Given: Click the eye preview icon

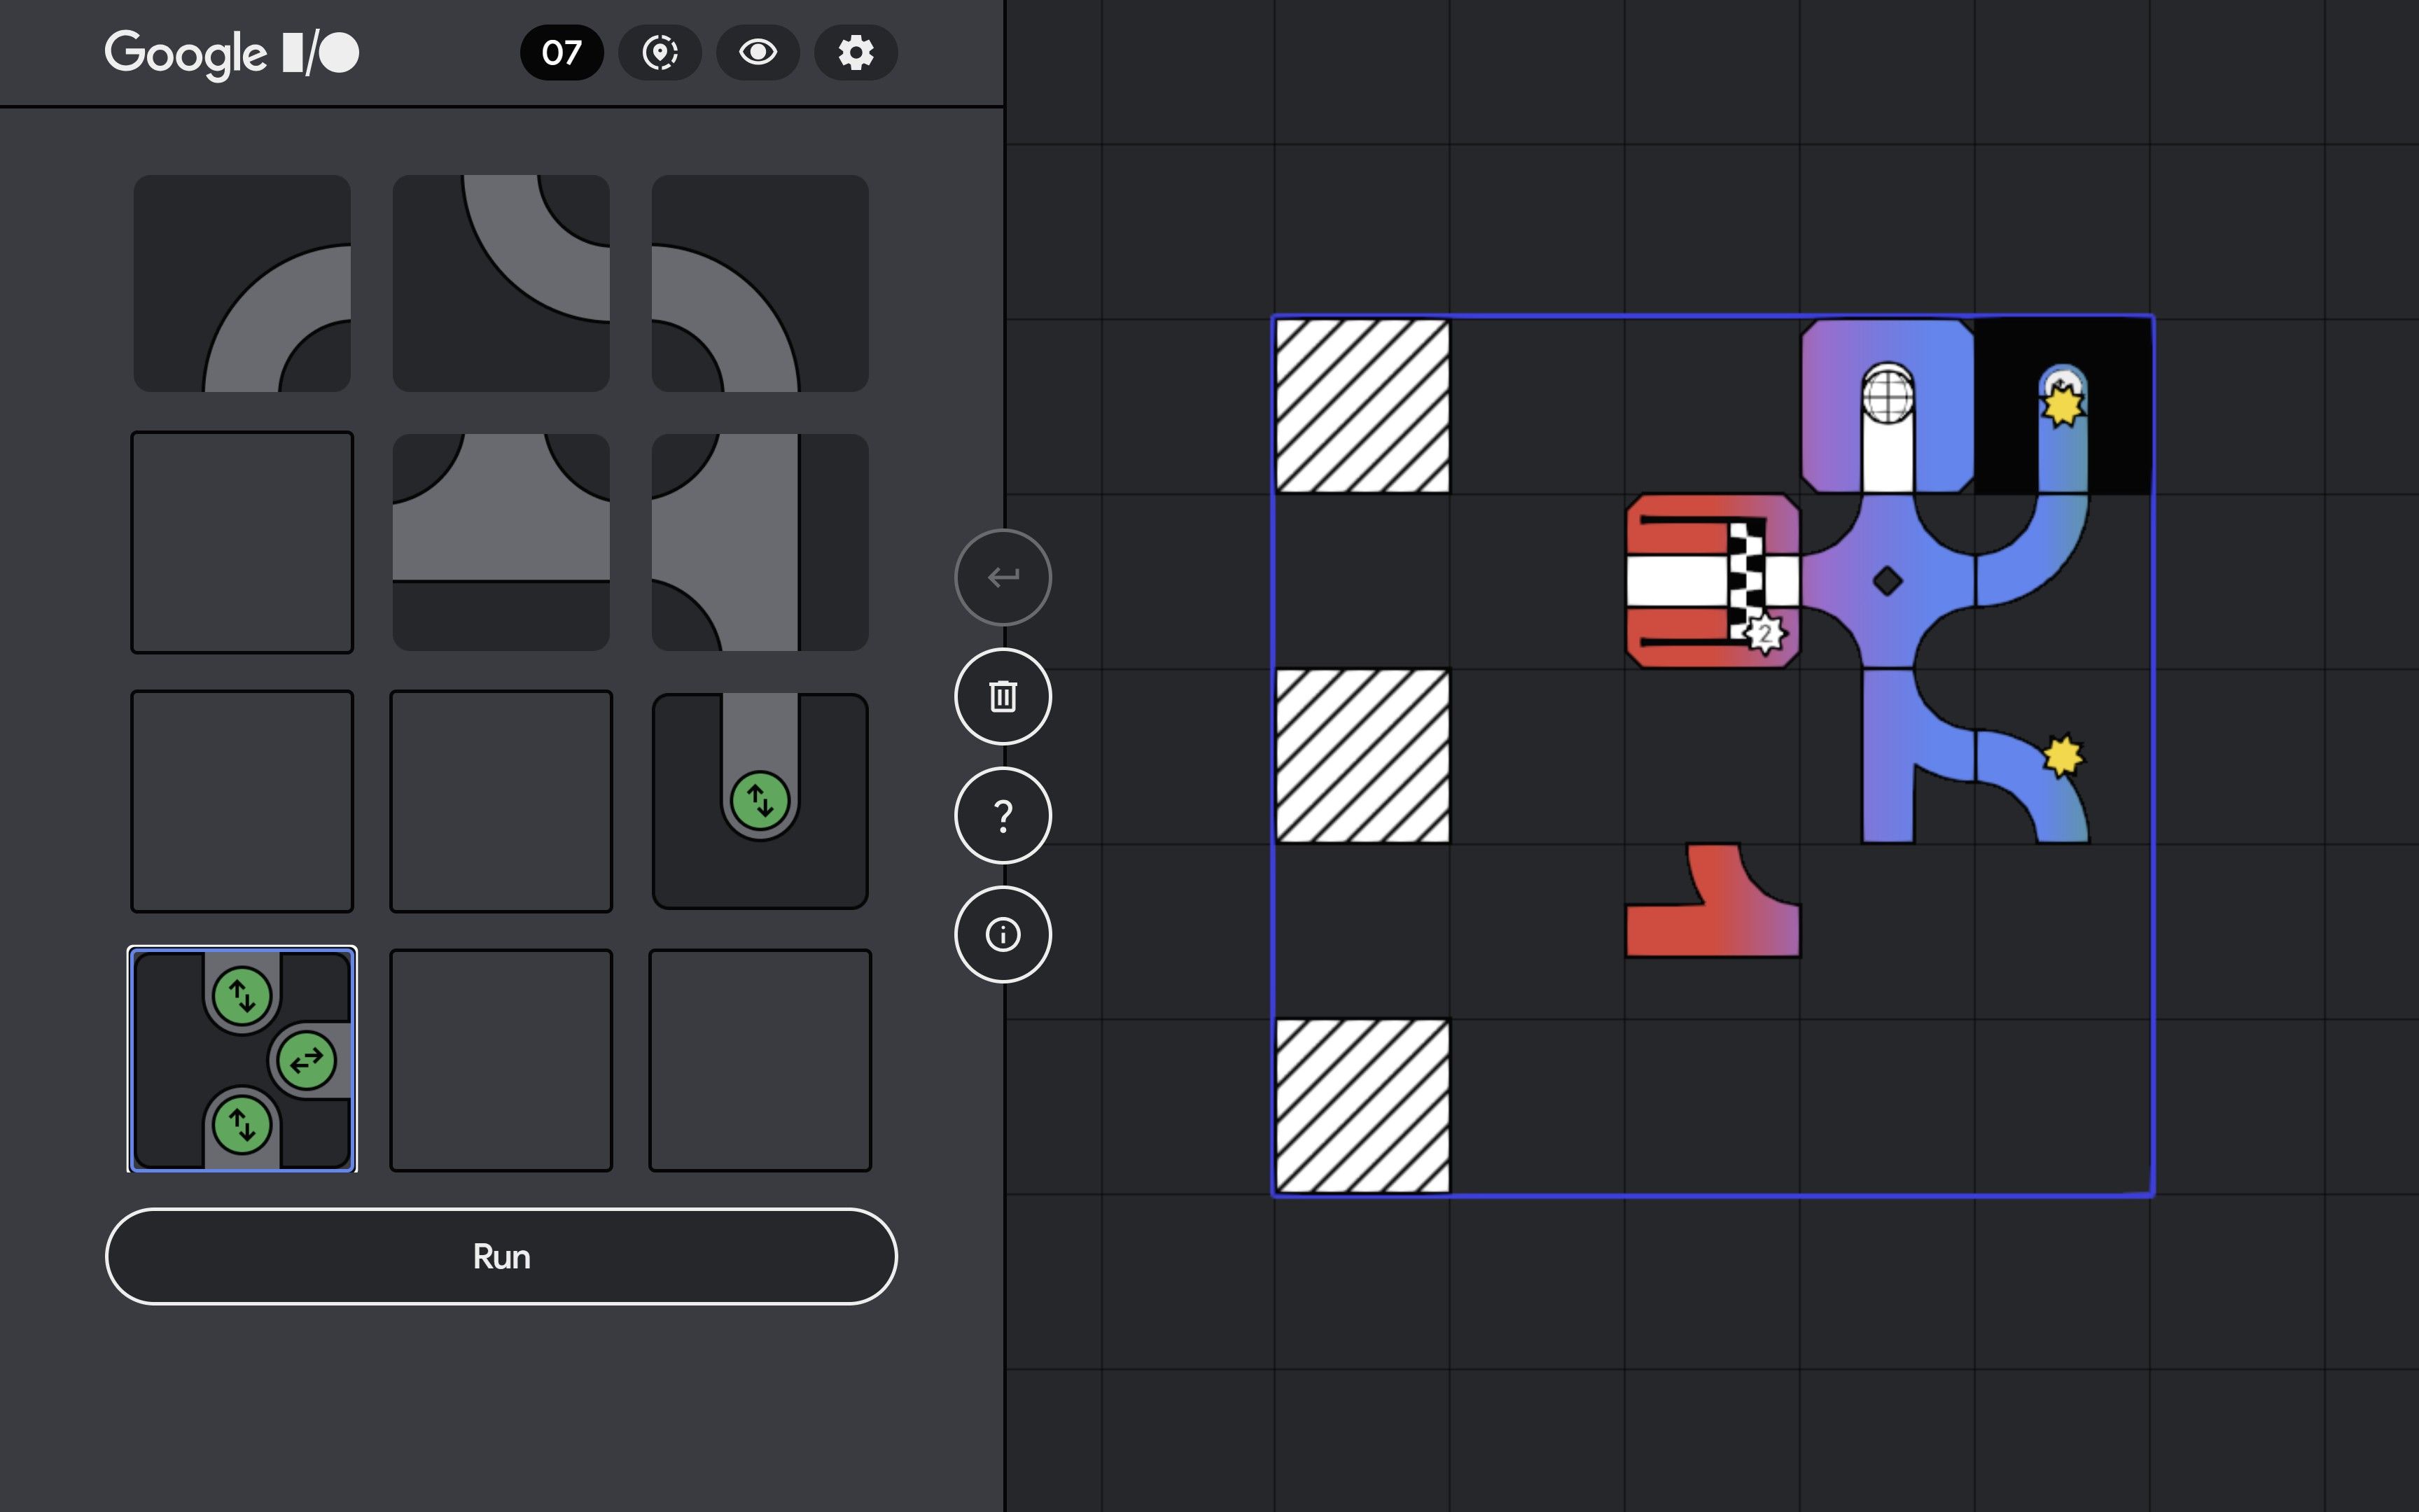Looking at the screenshot, I should (x=759, y=53).
